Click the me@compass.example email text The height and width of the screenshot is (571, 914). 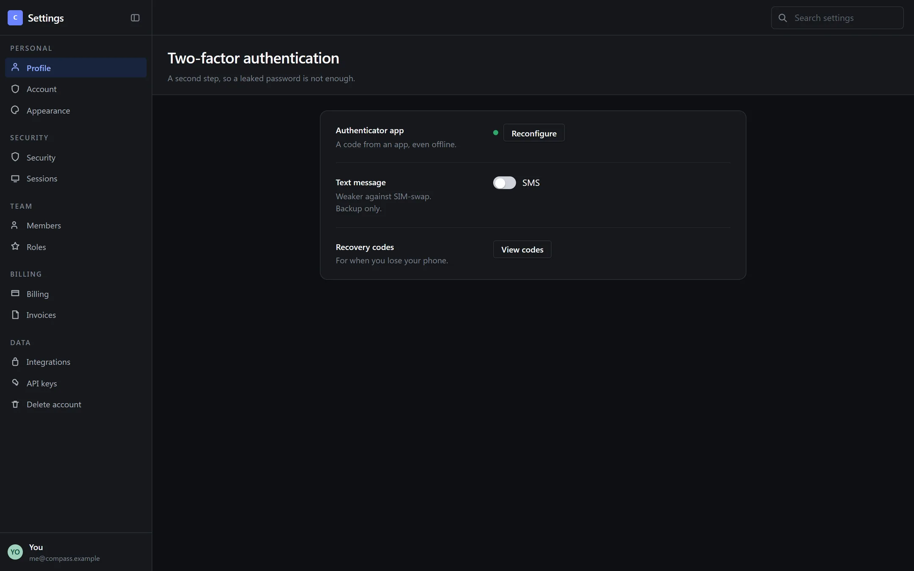[64, 558]
